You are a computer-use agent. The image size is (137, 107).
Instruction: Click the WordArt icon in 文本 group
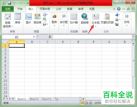pyautogui.click(x=117, y=15)
